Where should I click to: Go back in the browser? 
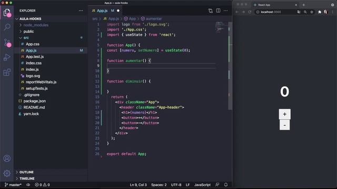237,12
